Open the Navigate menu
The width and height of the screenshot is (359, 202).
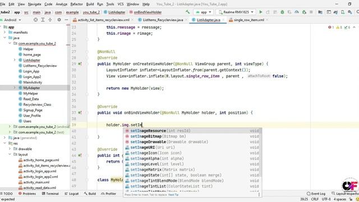click(34, 4)
